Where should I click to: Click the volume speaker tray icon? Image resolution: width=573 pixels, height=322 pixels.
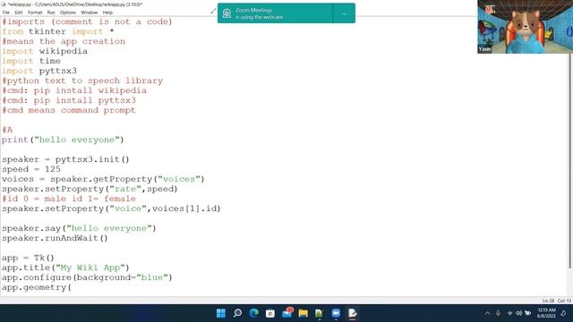519,313
